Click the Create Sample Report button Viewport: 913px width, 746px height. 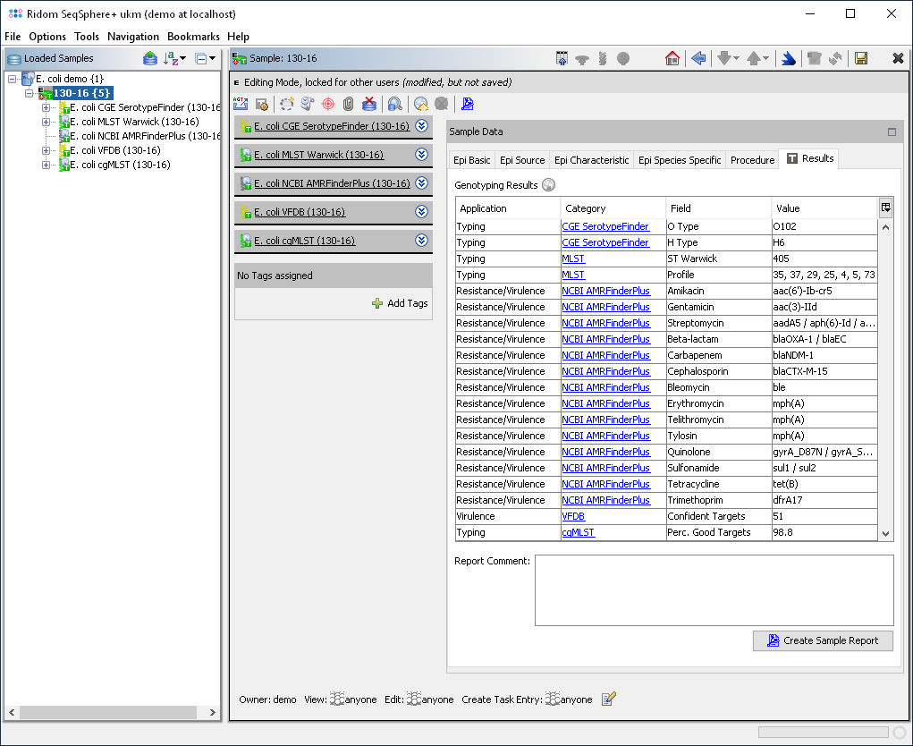[x=823, y=640]
